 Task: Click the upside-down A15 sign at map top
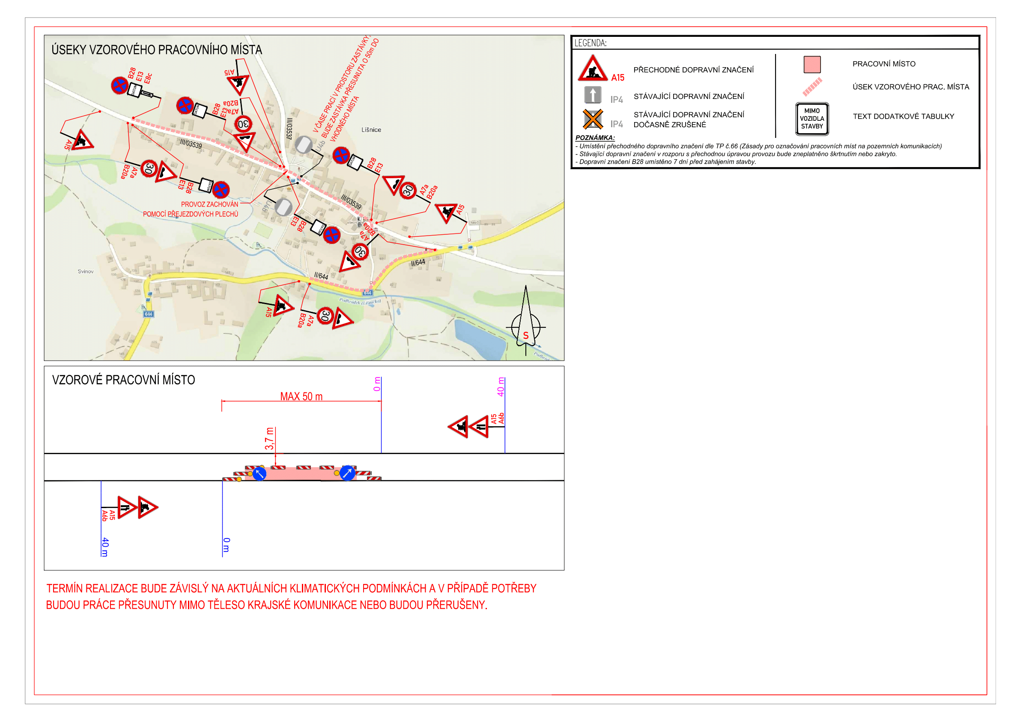pos(239,84)
